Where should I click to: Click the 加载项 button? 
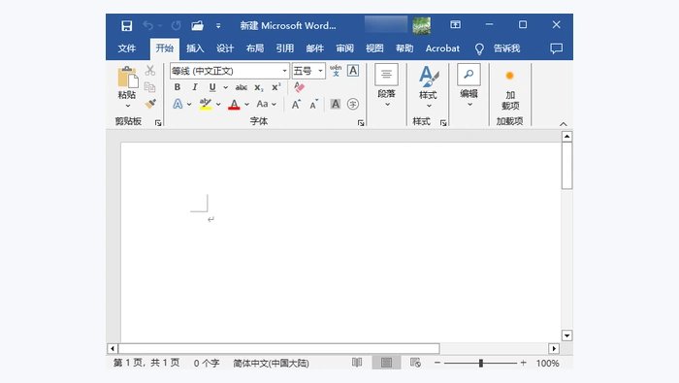[510, 89]
